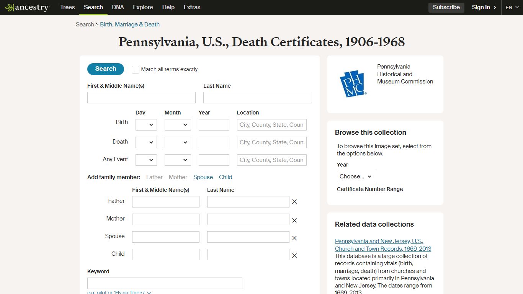Image resolution: width=523 pixels, height=294 pixels.
Task: Click the Ancestry logo
Action: pyautogui.click(x=27, y=7)
